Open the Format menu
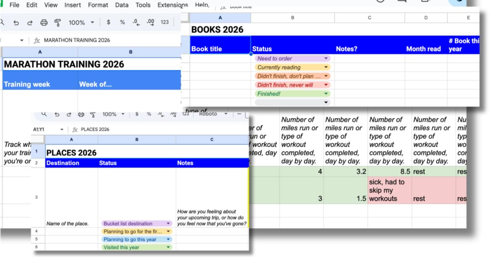490x257 pixels. 98,5
